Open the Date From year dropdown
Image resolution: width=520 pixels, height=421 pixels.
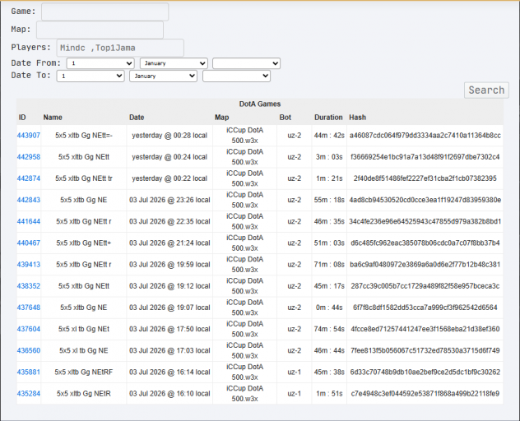click(246, 63)
